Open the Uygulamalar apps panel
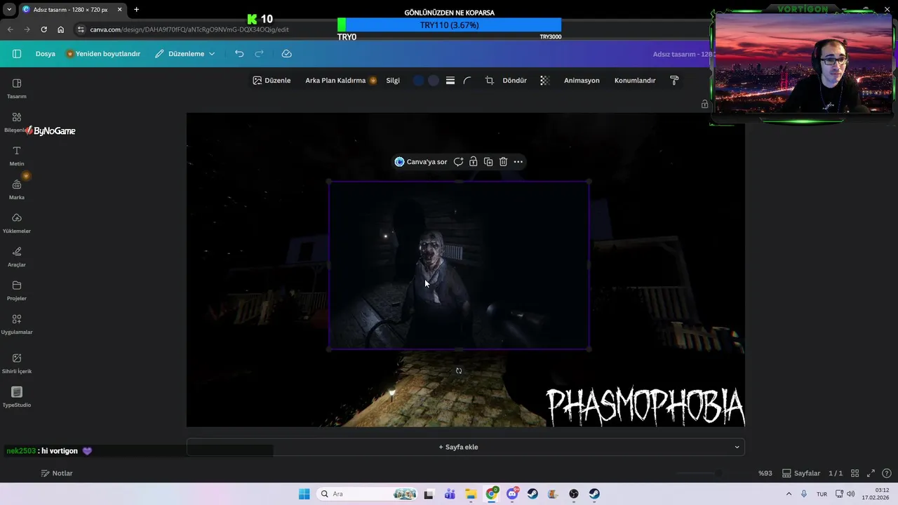This screenshot has height=505, width=898. (17, 324)
